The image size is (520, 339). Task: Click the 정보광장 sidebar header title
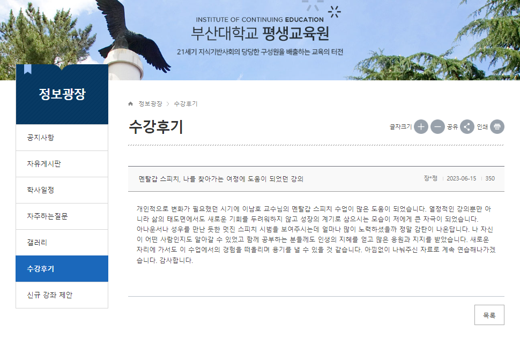pos(62,94)
